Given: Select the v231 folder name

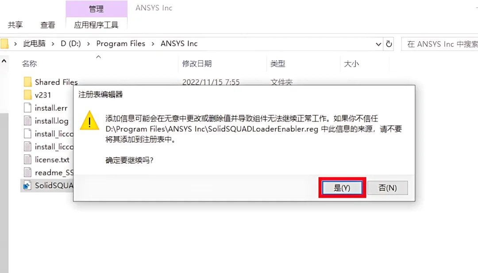Looking at the screenshot, I should 42,95.
